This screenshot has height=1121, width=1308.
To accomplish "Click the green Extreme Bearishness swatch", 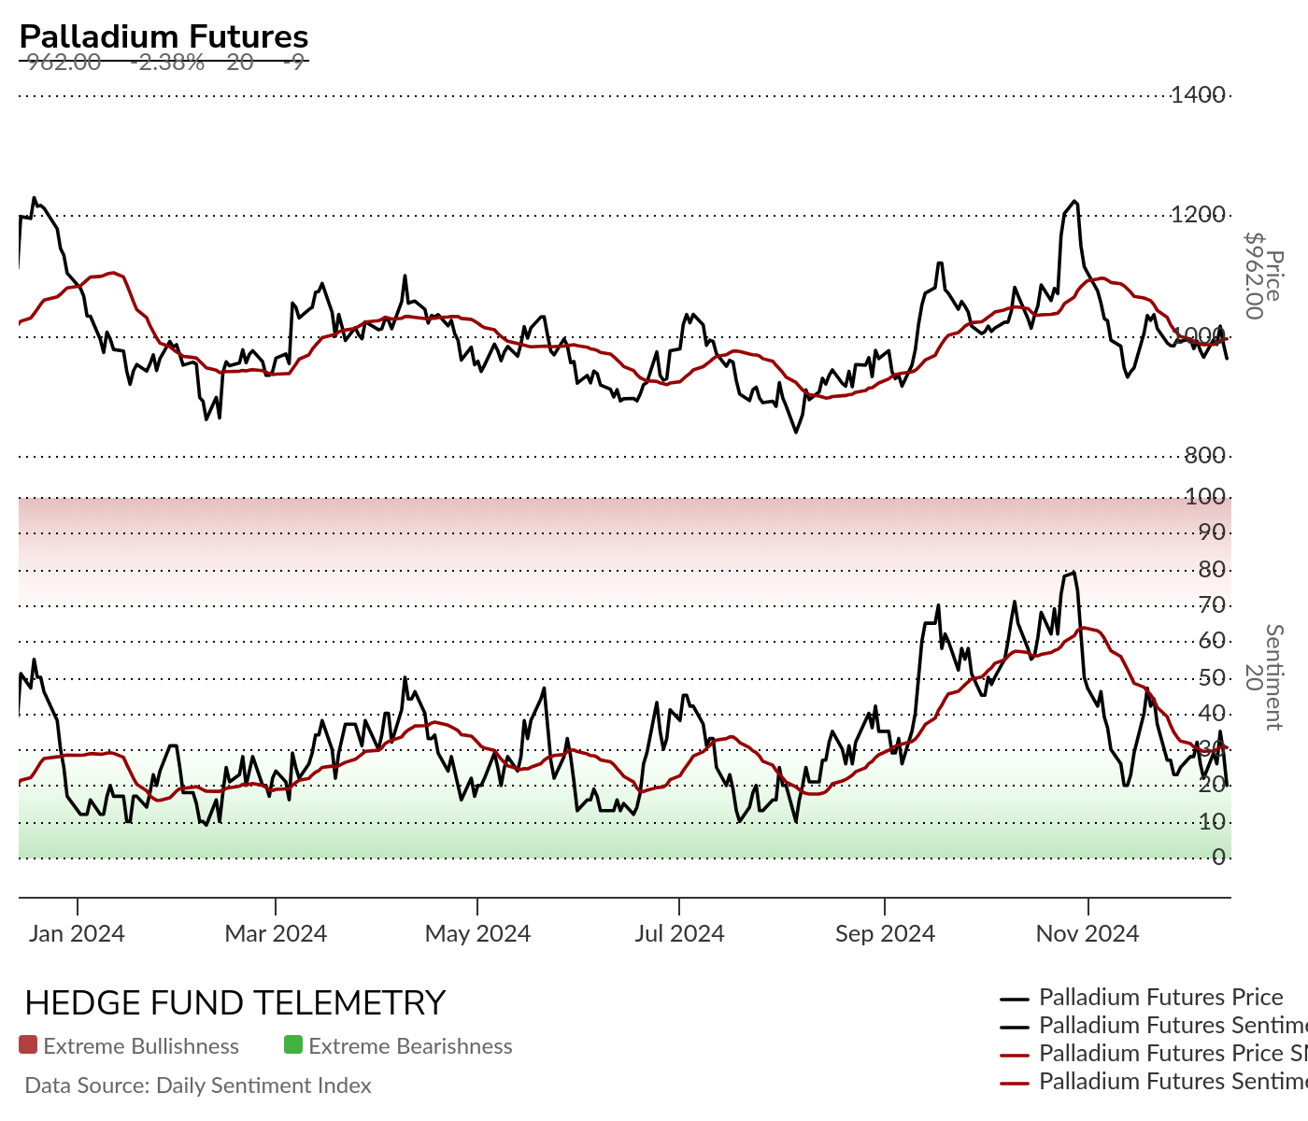I will (293, 1045).
